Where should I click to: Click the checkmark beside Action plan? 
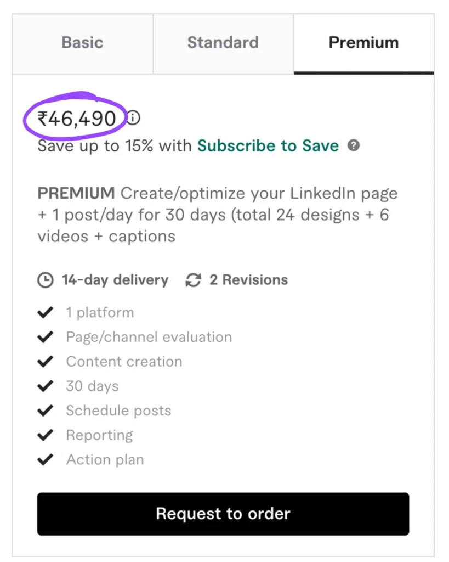pos(45,459)
